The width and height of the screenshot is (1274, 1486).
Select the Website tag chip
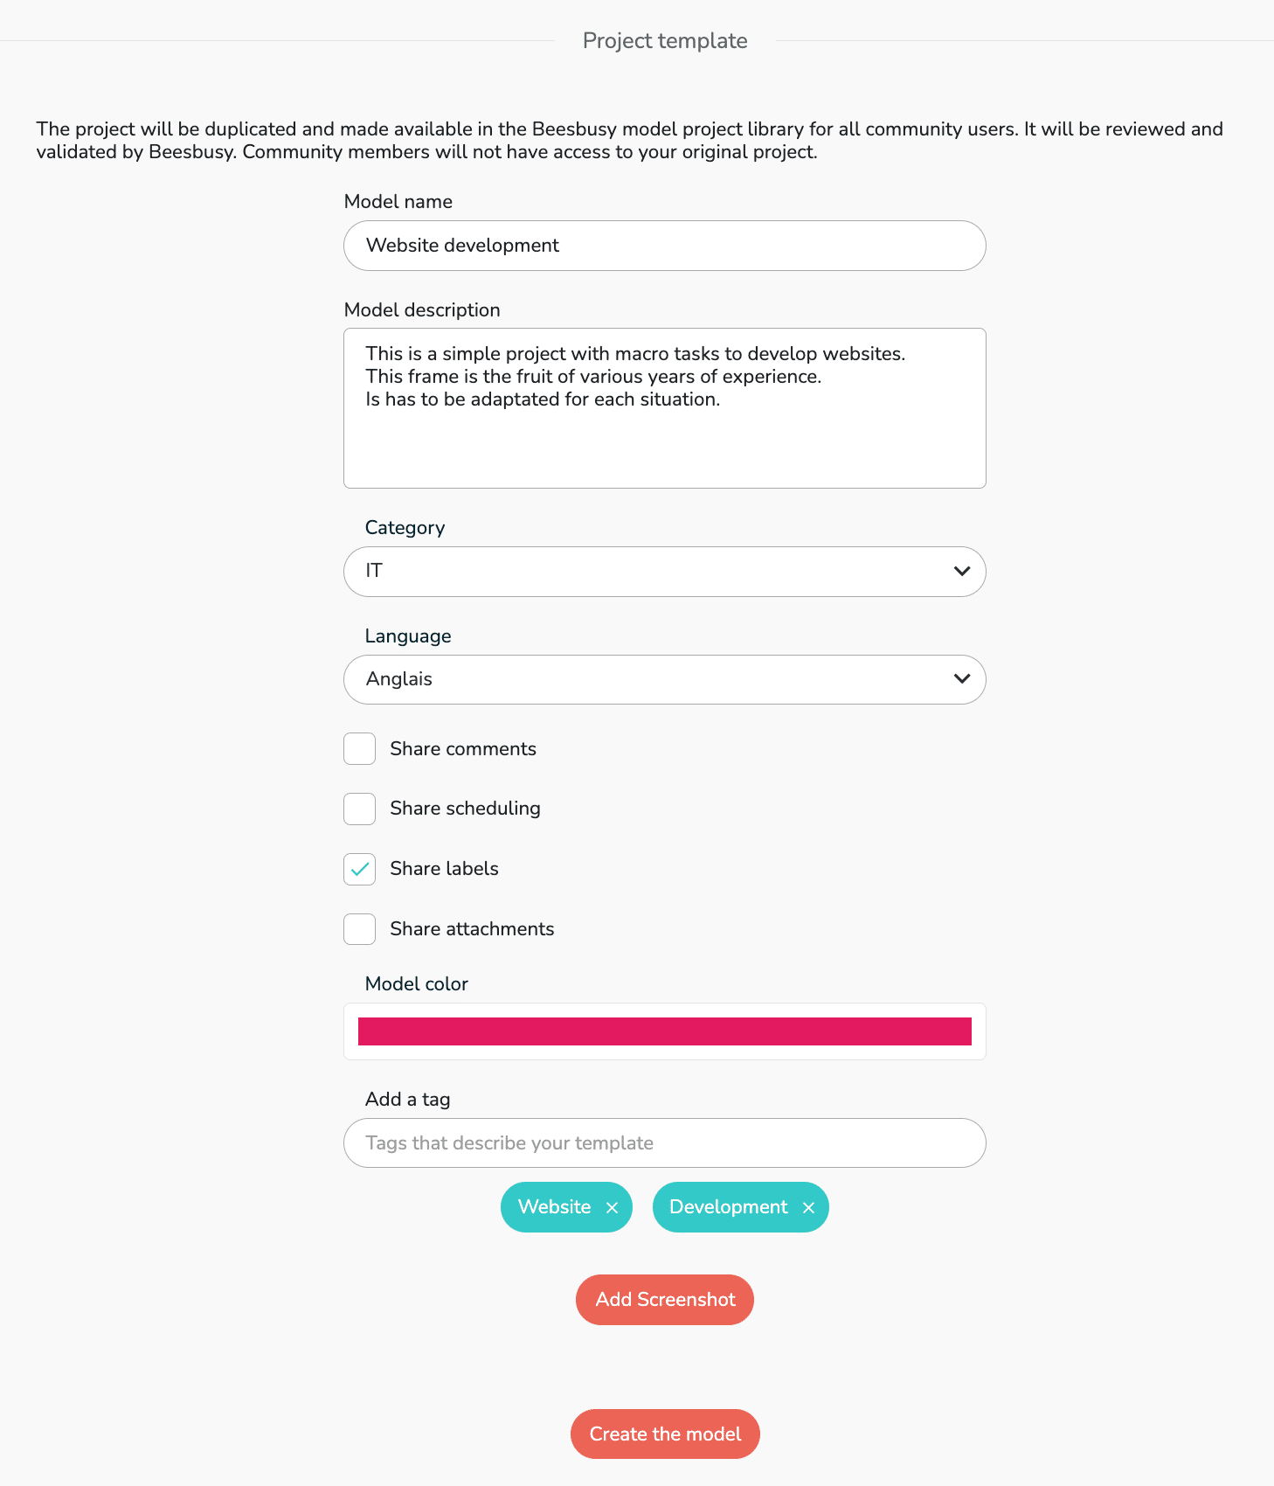click(554, 1207)
